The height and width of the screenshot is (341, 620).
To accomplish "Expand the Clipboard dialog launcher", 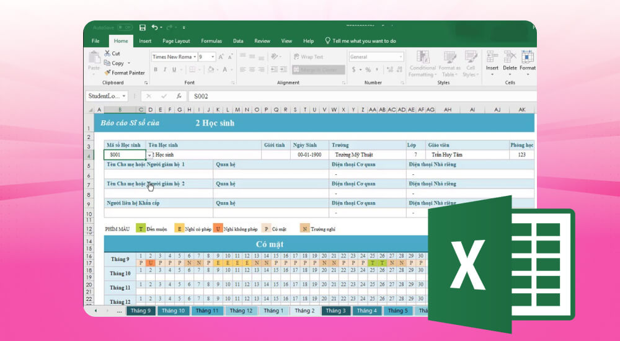I will [x=146, y=82].
